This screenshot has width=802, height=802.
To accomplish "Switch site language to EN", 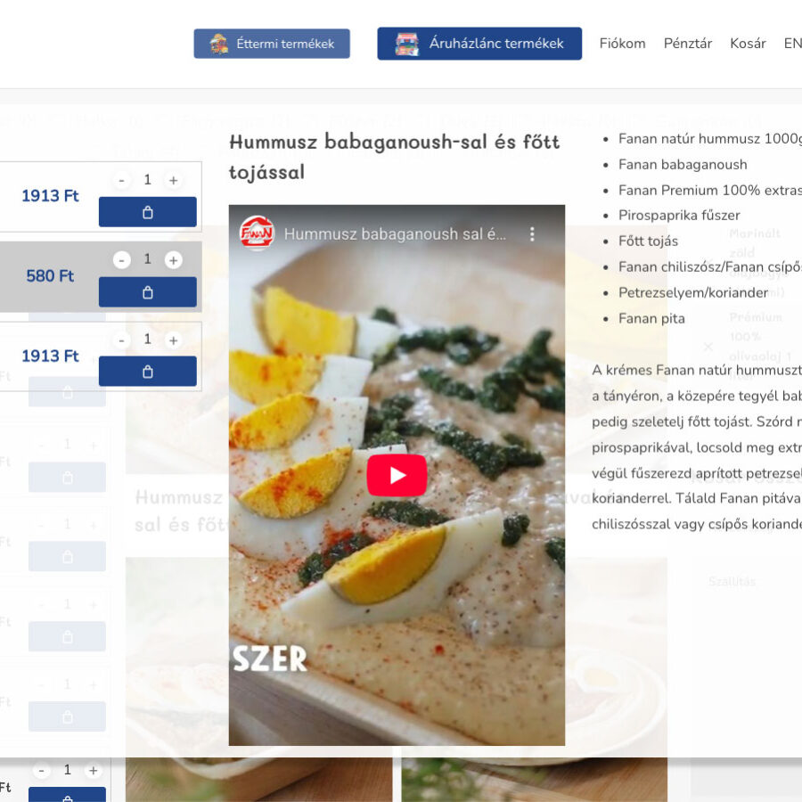I will 792,44.
